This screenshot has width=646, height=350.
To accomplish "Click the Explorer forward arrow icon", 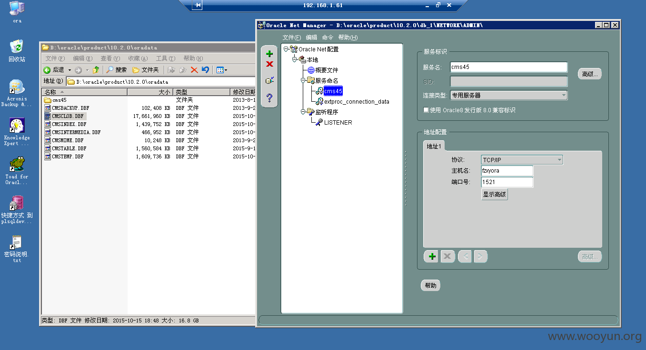I will pyautogui.click(x=79, y=70).
